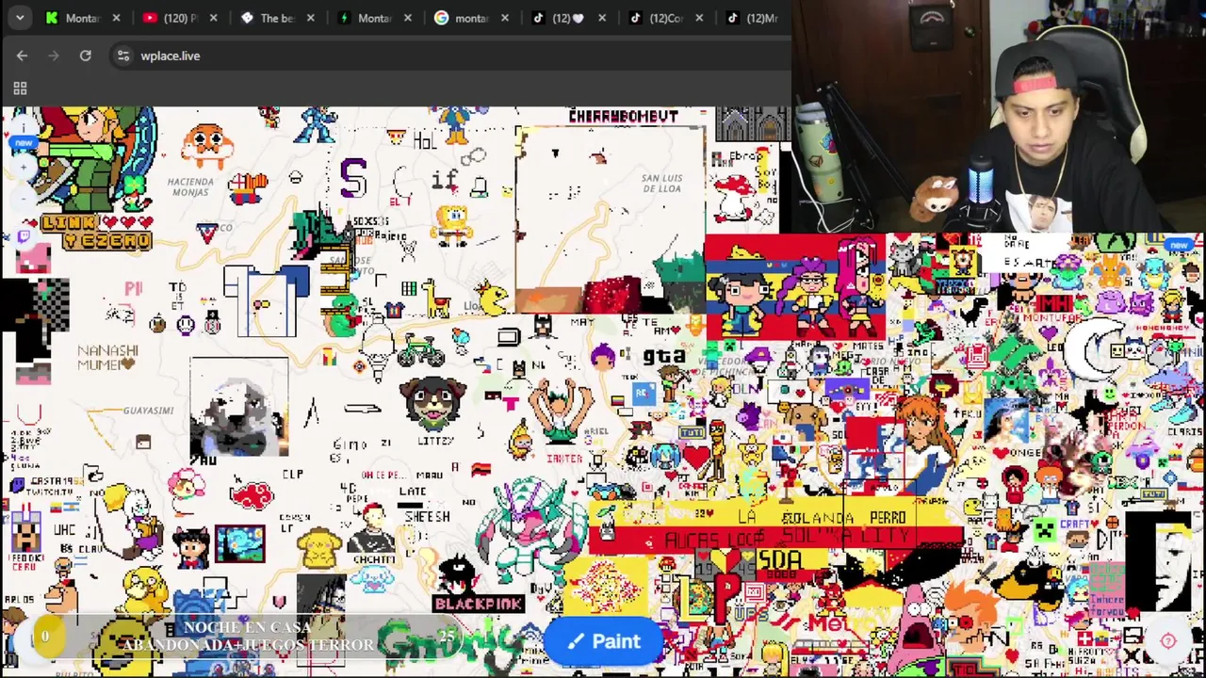Viewport: 1206px width, 678px height.
Task: Click the compass location icon bottom right
Action: [x=1168, y=641]
